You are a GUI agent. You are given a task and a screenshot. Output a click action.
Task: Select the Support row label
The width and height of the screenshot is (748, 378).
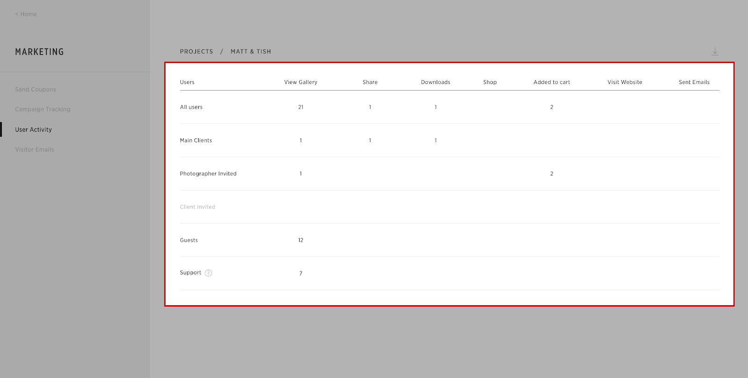tap(190, 273)
